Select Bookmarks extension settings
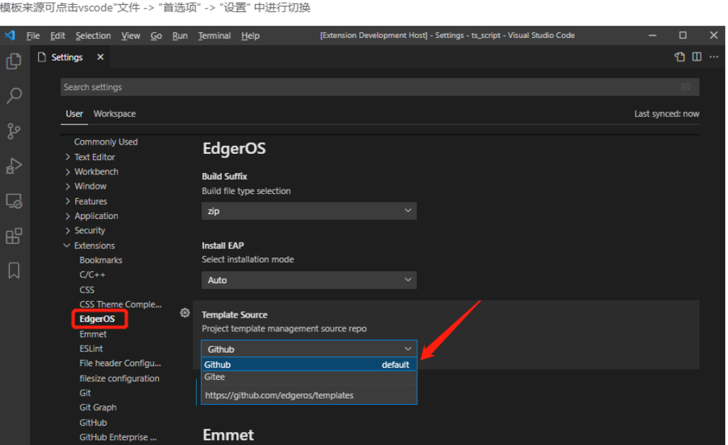Screen dimensions: 728x445 click(x=101, y=260)
